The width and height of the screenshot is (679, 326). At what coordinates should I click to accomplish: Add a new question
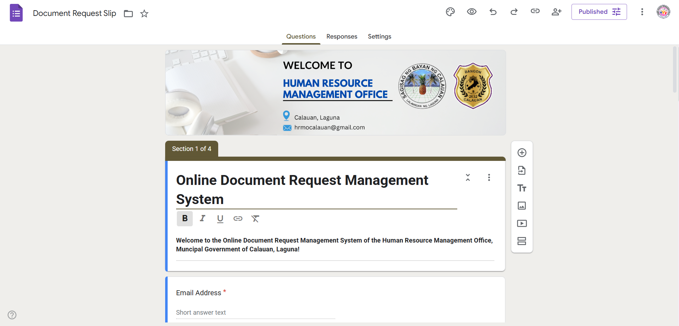pyautogui.click(x=522, y=153)
